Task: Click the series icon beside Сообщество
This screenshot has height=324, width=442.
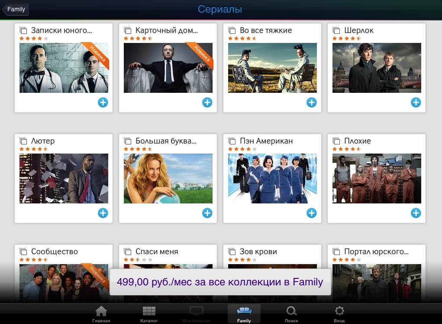Action: 23,252
